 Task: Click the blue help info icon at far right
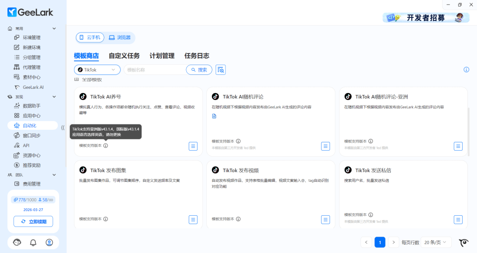coord(466,70)
